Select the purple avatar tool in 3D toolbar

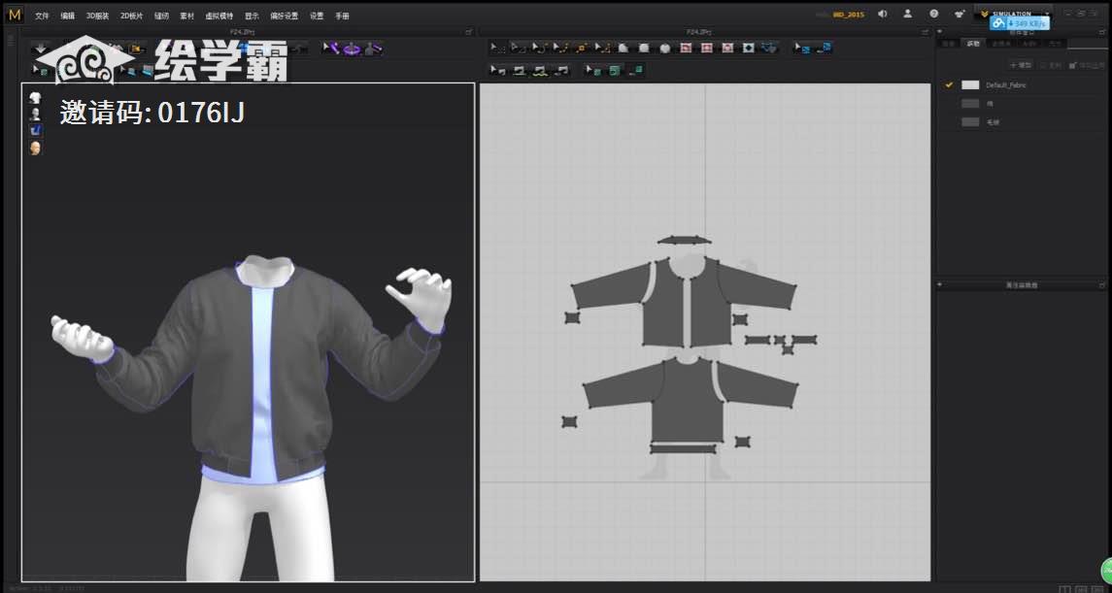point(373,49)
